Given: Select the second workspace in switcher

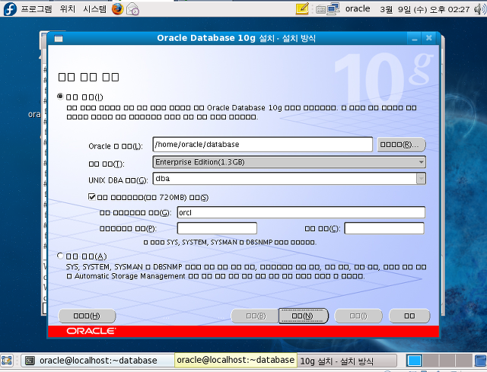Looking at the screenshot, I should pyautogui.click(x=431, y=361).
